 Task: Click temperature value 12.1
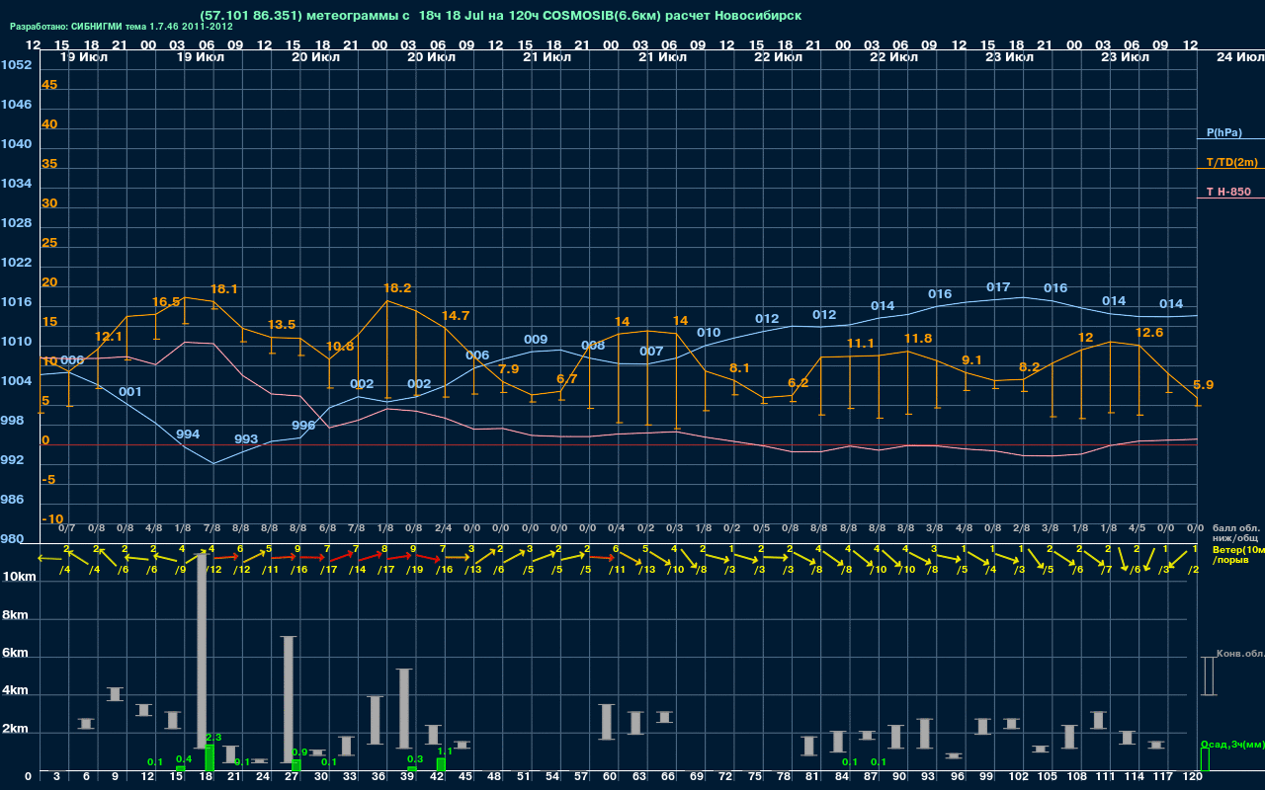pyautogui.click(x=109, y=337)
